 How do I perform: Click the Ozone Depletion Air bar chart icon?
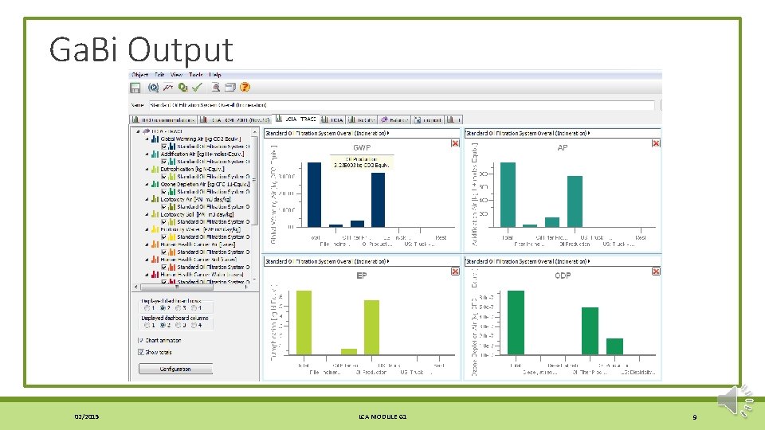point(155,184)
